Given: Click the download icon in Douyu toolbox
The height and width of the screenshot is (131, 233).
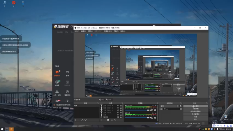Looking at the screenshot, I should click(x=67, y=101).
